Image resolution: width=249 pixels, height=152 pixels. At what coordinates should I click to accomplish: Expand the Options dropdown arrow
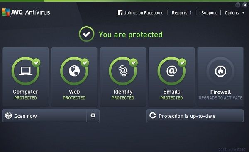243,13
